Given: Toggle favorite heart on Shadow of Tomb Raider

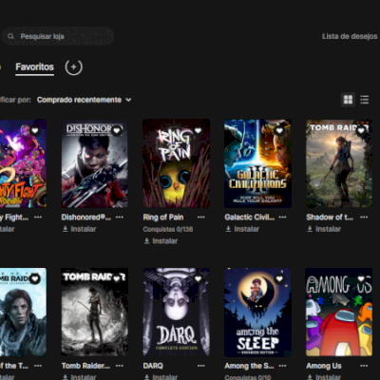Looking at the screenshot, I should 361,130.
